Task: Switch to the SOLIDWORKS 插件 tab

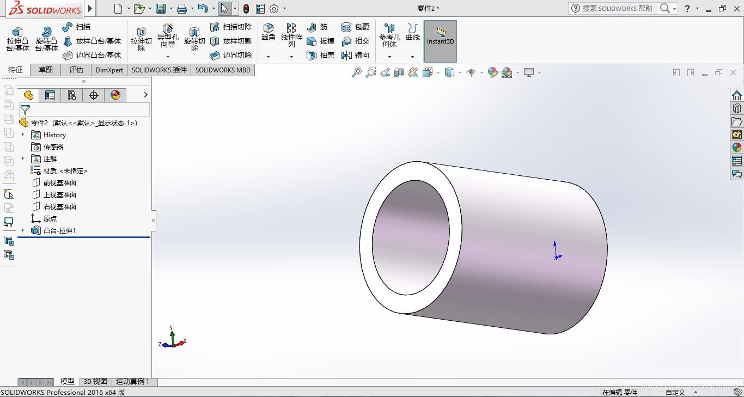Action: (159, 70)
